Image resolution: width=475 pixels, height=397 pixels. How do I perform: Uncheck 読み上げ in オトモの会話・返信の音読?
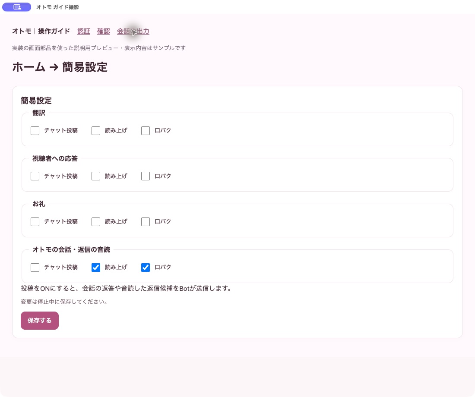[96, 268]
